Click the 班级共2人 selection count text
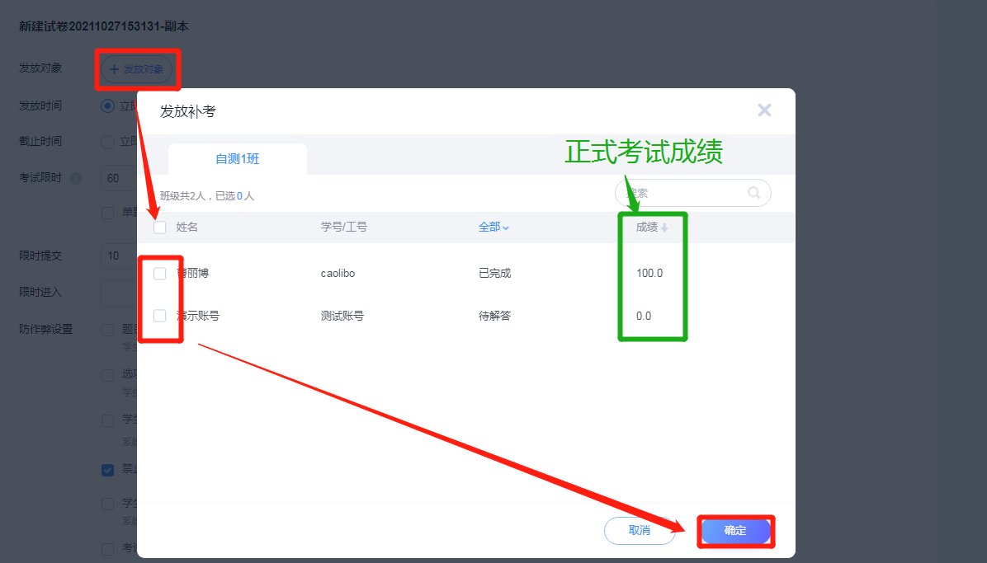 point(207,196)
